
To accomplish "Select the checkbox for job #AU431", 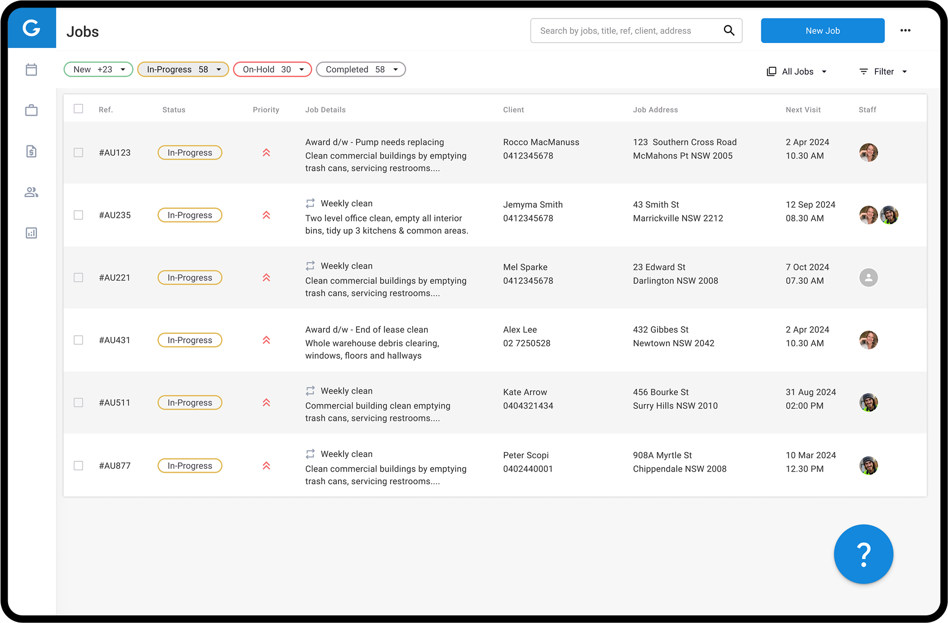I will [x=79, y=340].
